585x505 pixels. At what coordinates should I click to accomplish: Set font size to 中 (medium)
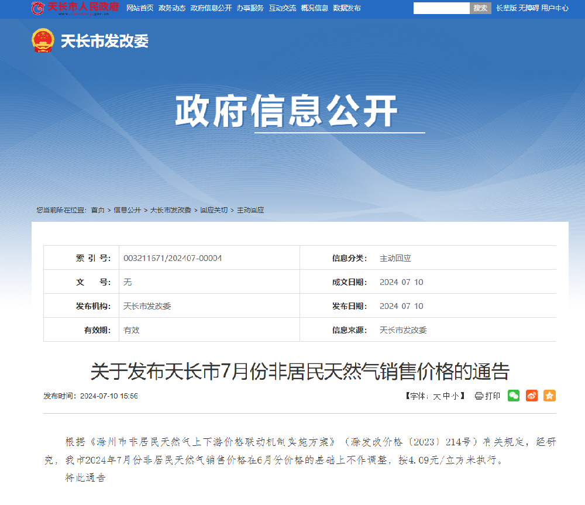click(446, 396)
